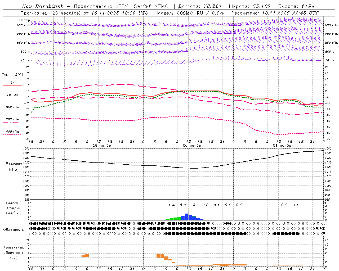
Task: Click the 'Давление' pressure panel label
Action: click(14, 164)
